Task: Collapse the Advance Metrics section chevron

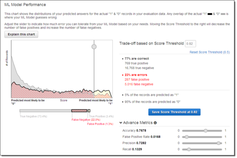Action: coord(121,122)
